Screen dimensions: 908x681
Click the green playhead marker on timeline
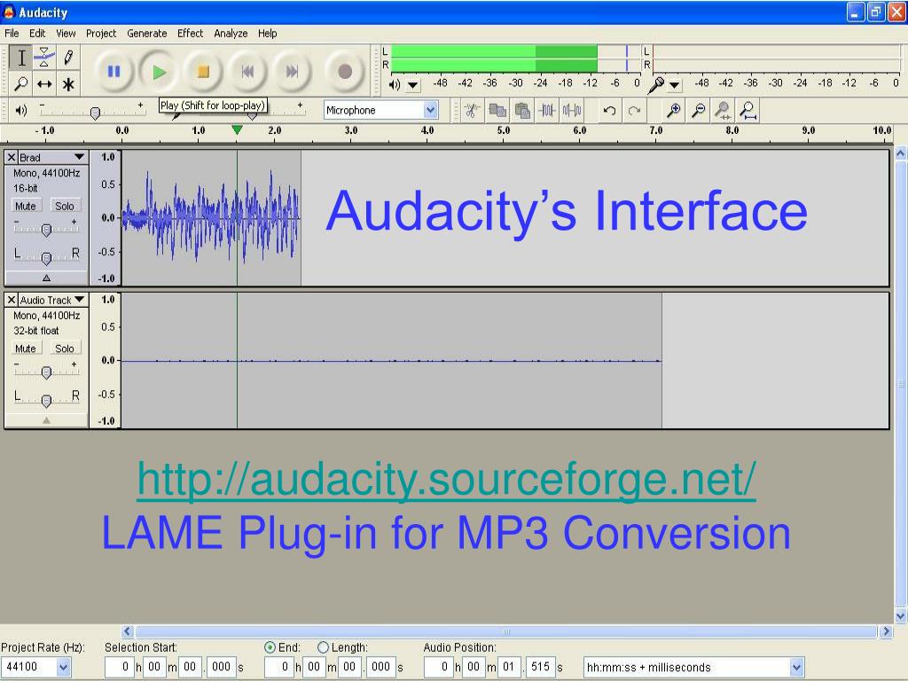237,130
